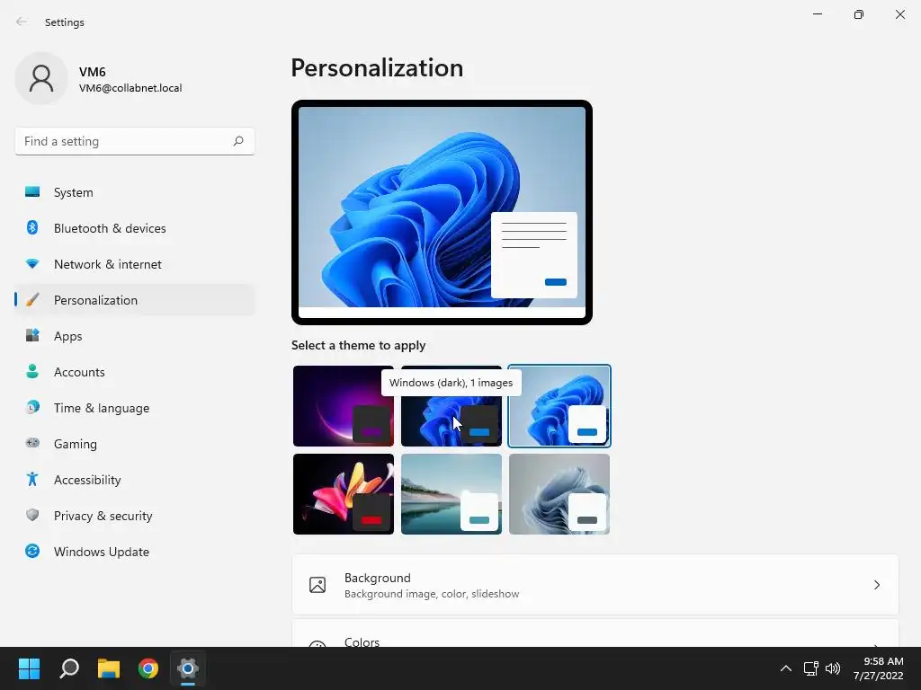
Task: Apply the lake landscape Sunrise theme
Action: (452, 494)
